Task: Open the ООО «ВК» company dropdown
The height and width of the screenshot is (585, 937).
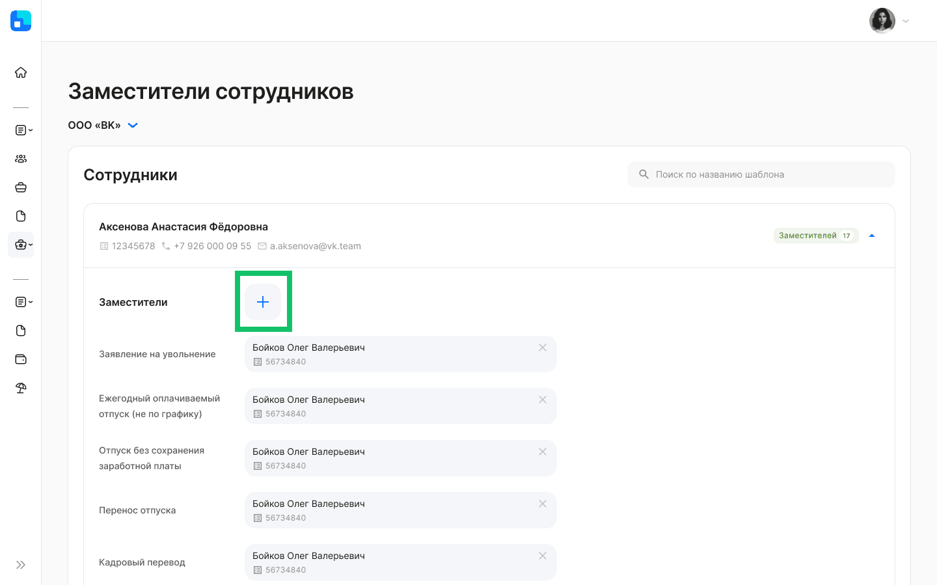Action: pos(103,125)
